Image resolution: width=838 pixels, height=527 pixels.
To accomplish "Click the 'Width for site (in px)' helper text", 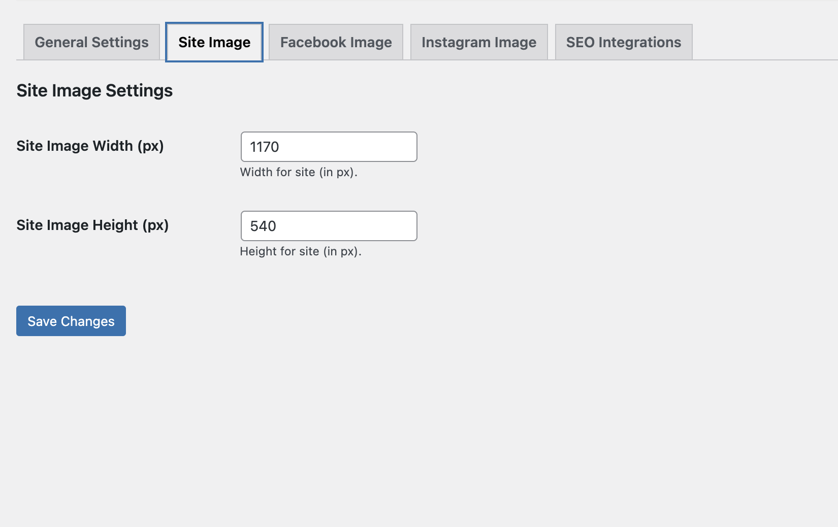I will 299,172.
